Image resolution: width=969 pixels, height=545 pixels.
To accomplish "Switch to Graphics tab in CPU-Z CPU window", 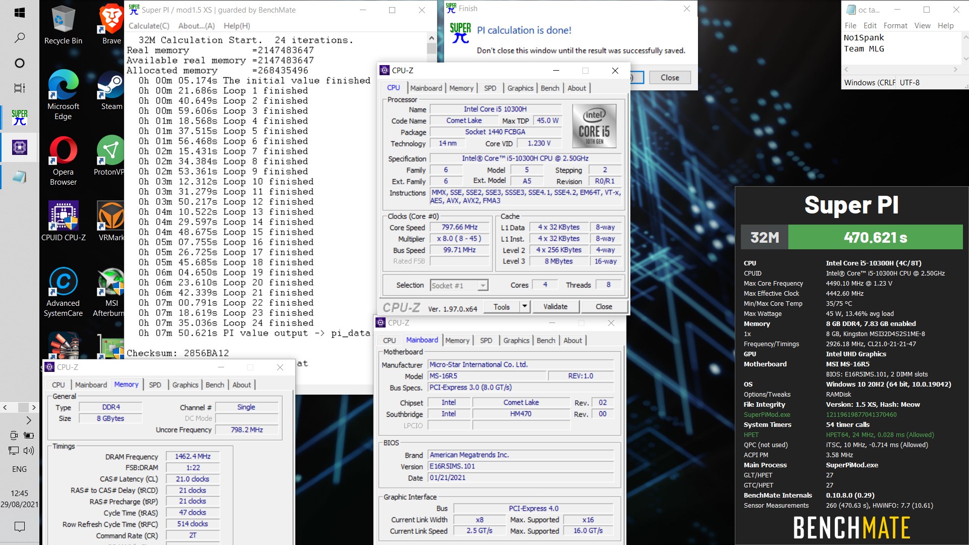I will (x=520, y=88).
